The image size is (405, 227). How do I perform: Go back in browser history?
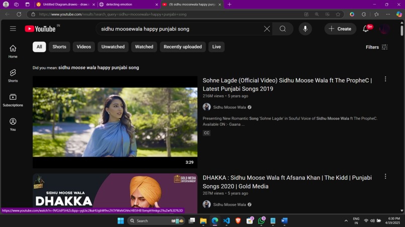[x=7, y=15]
